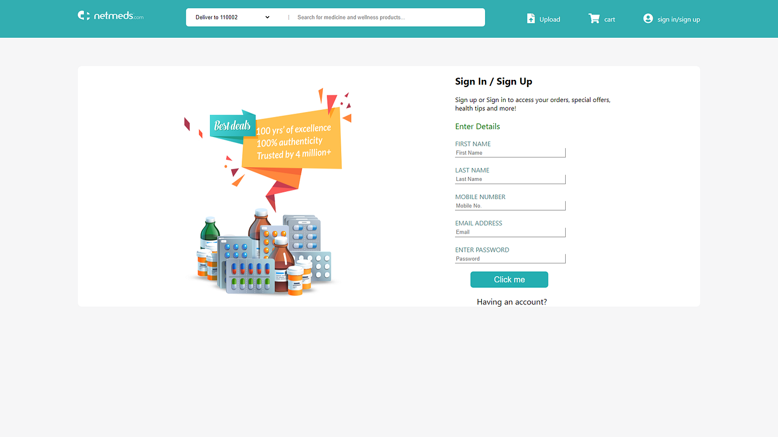Open the shopping cart icon
778x437 pixels.
(594, 18)
